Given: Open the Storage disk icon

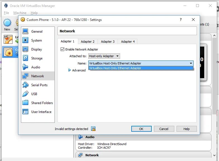Looking at the screenshot, I should tap(25, 58).
